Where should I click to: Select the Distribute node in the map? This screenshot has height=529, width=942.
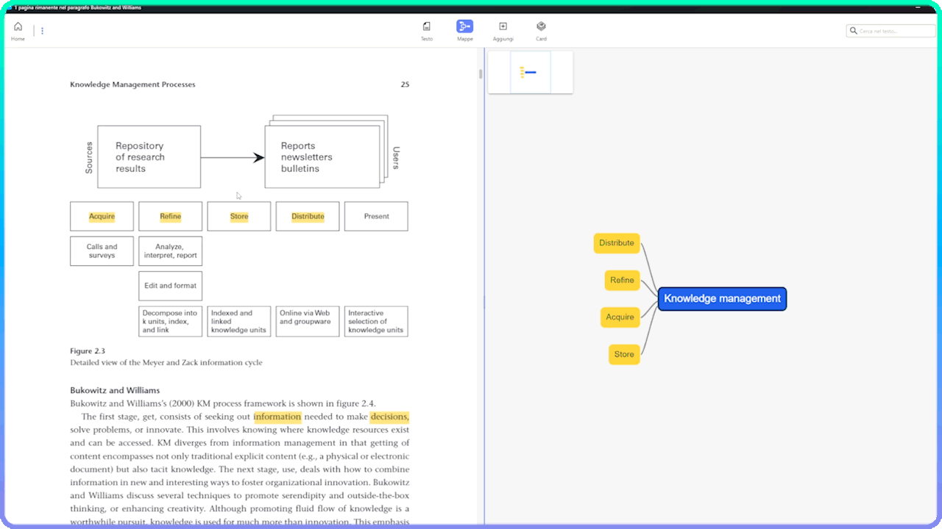[616, 243]
